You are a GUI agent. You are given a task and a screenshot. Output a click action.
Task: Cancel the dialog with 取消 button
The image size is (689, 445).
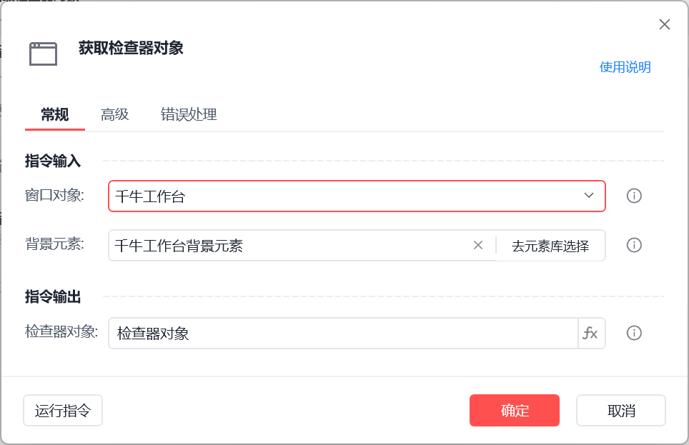pos(621,410)
